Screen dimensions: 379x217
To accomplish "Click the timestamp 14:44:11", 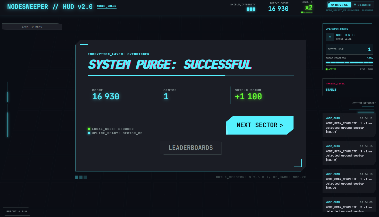I will (366, 118).
